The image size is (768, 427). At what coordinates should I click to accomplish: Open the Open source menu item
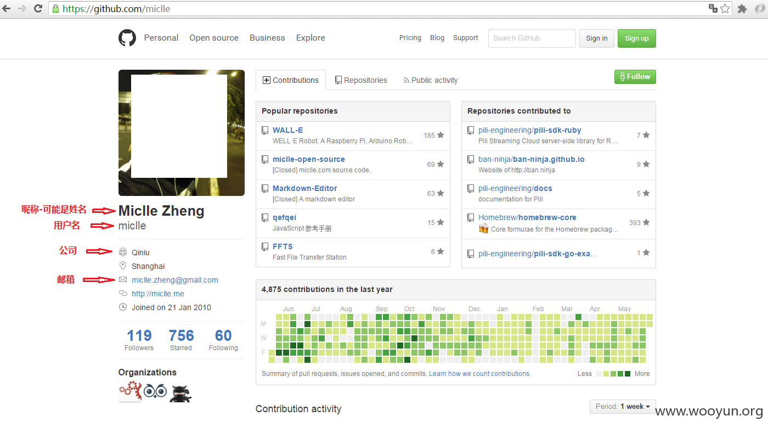point(214,38)
